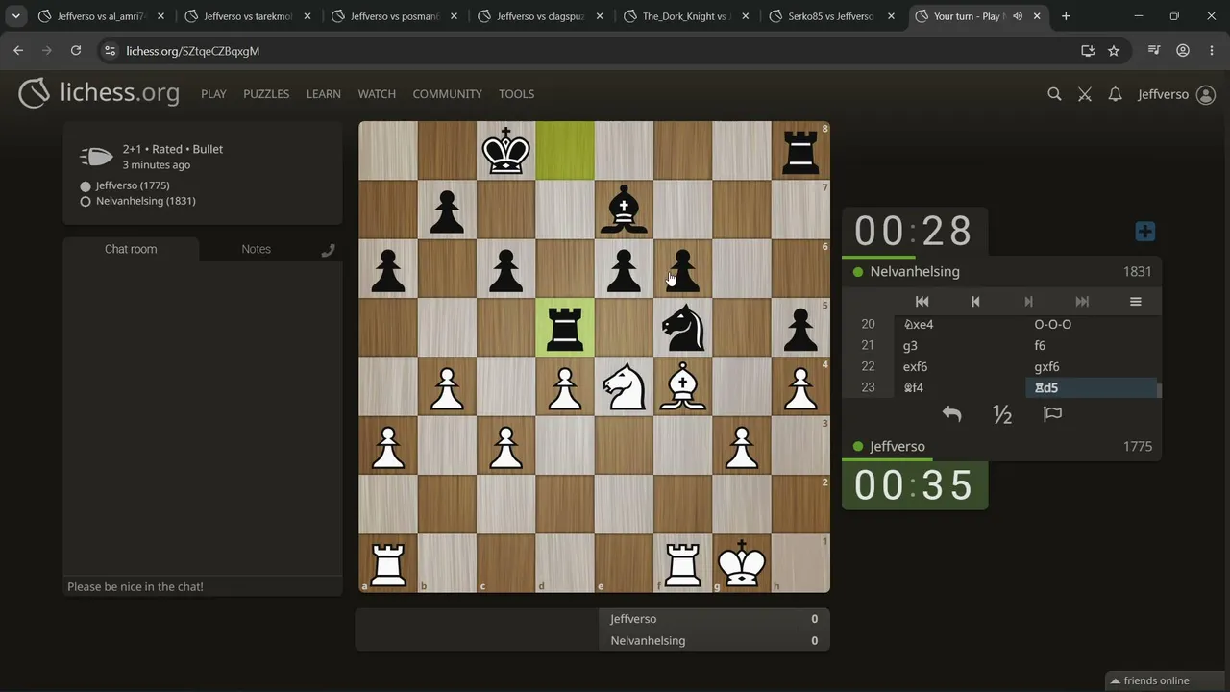Open Nelvanhelsing (1831) profile in game info
1230x692 pixels.
pos(146,201)
